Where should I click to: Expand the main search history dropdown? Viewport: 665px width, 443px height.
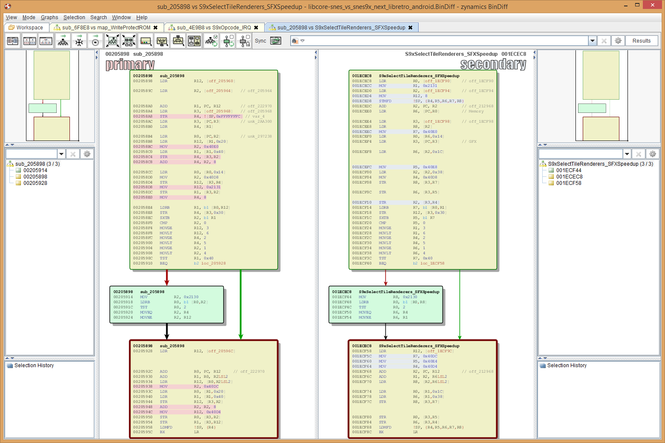tap(593, 41)
